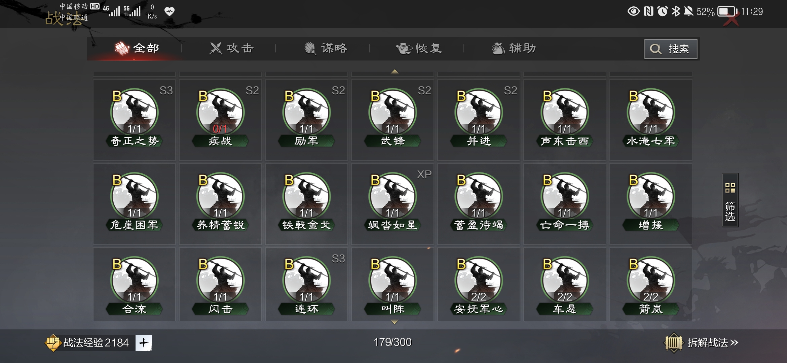This screenshot has width=787, height=363.
Task: Select the 铁戟金戈 tactic icon
Action: pos(306,197)
